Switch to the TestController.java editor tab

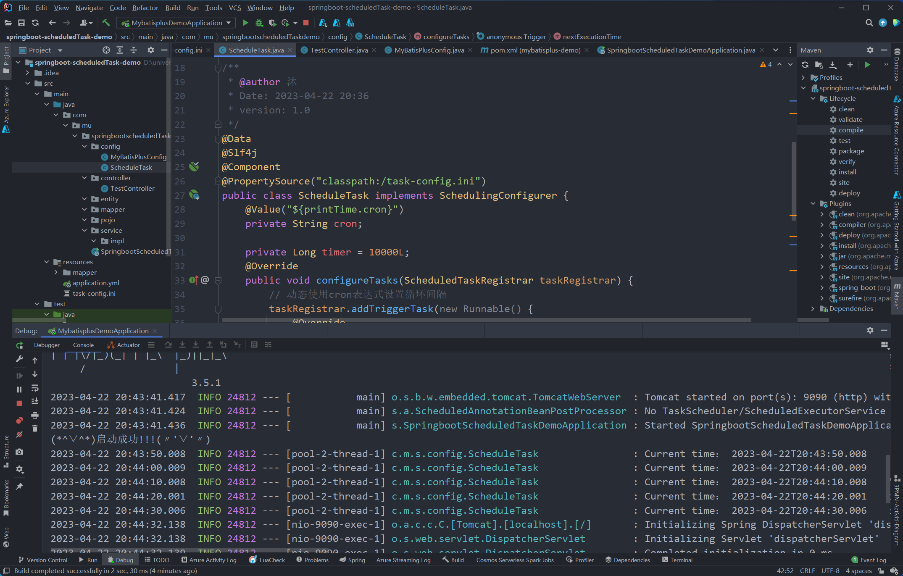pos(339,50)
